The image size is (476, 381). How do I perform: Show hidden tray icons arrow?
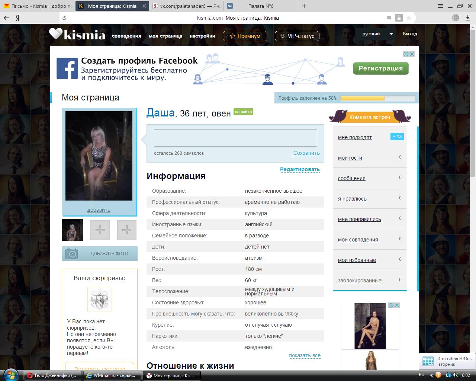coord(431,375)
